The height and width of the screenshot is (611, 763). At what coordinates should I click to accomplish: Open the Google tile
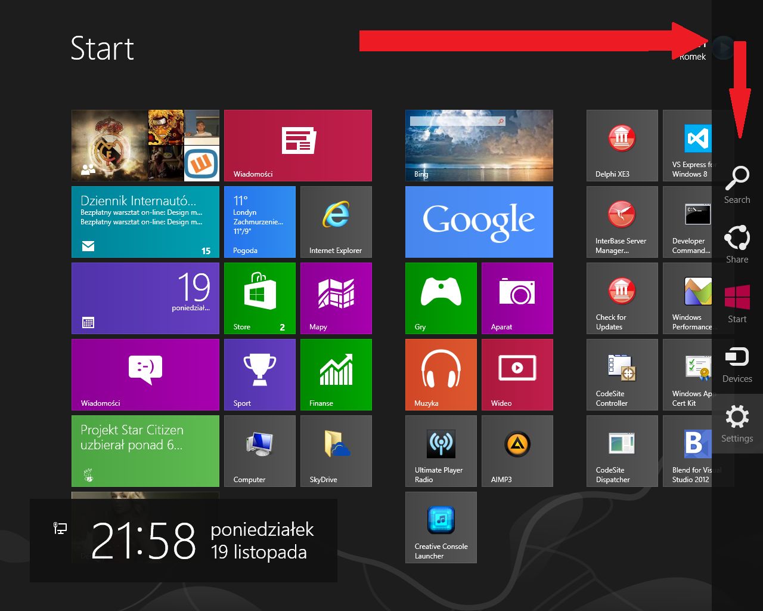point(479,222)
